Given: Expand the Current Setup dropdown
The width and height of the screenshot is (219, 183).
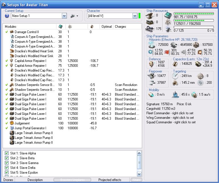Looking at the screenshot, I should click(64, 16).
